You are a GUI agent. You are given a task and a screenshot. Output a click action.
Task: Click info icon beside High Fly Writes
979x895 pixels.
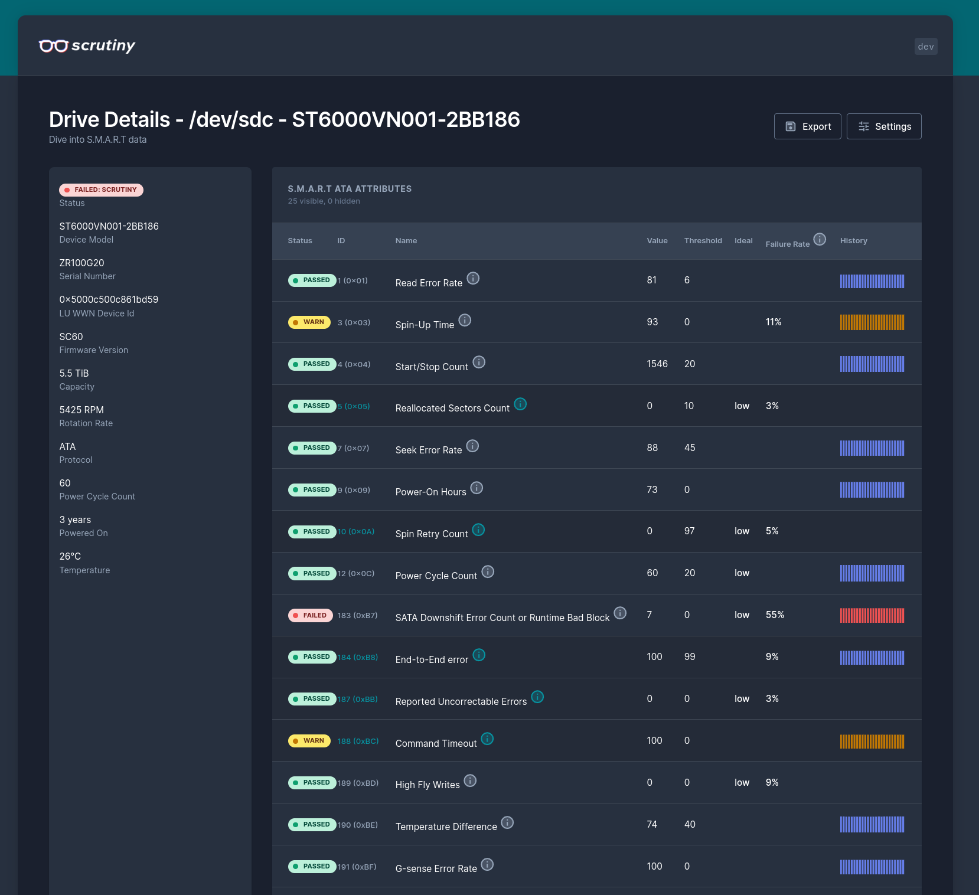[470, 780]
